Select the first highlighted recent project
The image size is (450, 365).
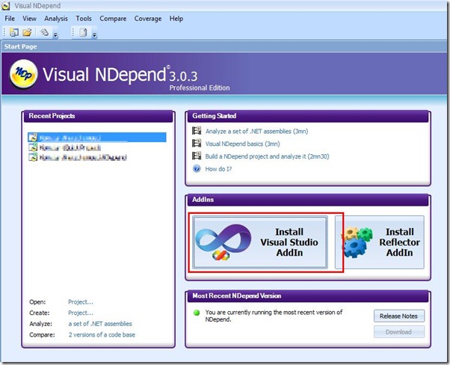tap(97, 138)
